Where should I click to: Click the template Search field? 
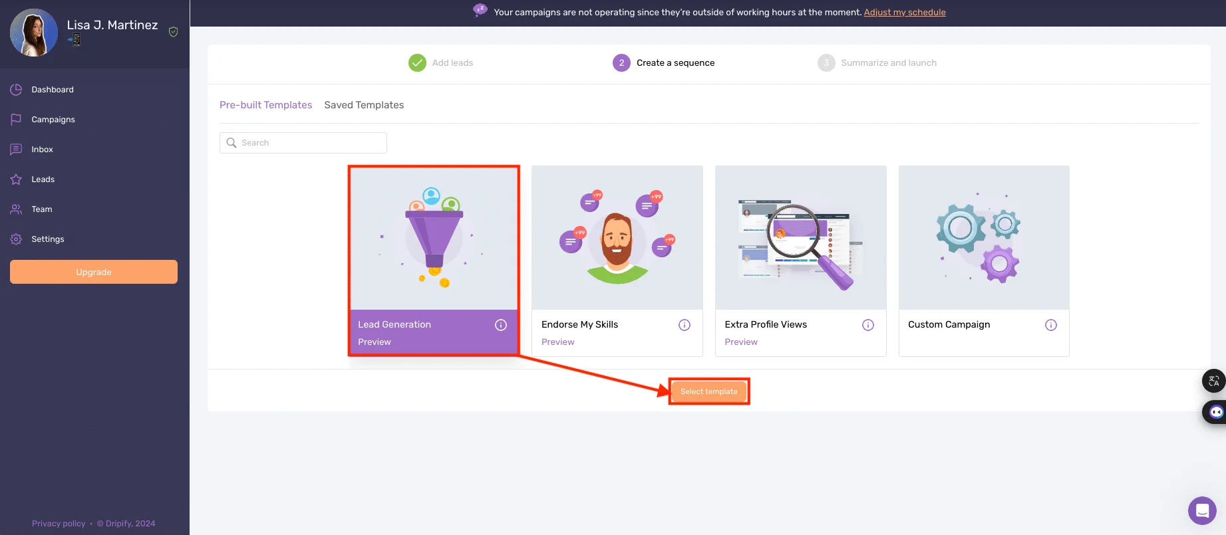(303, 143)
